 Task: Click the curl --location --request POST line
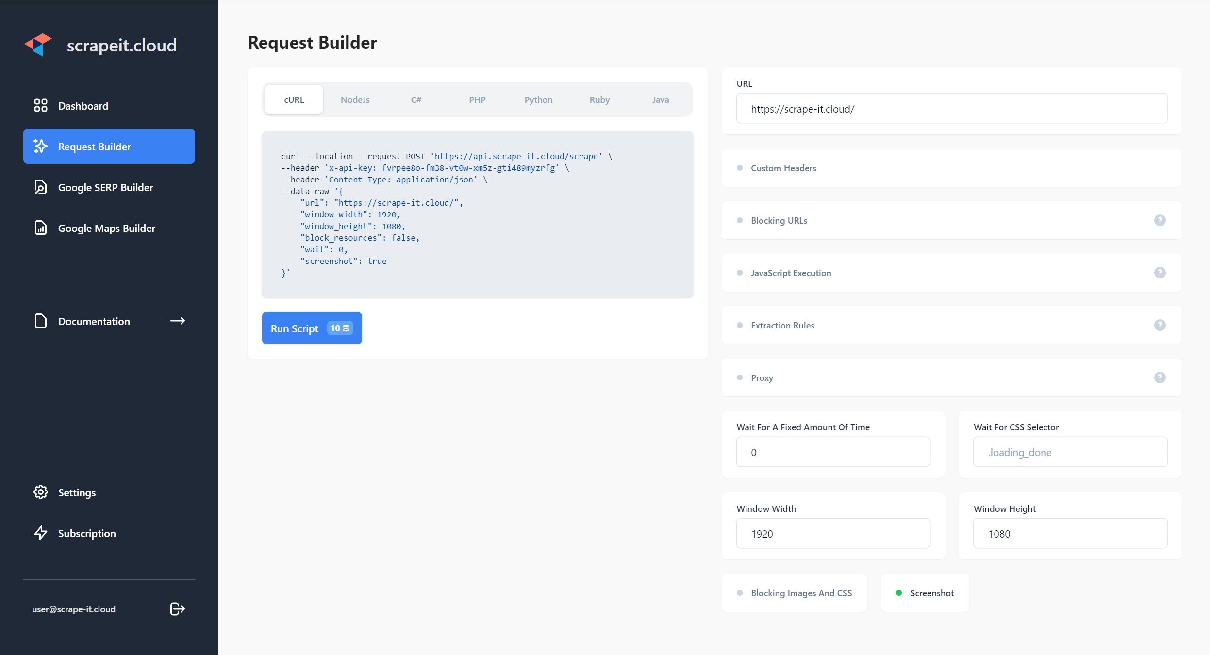coord(447,156)
